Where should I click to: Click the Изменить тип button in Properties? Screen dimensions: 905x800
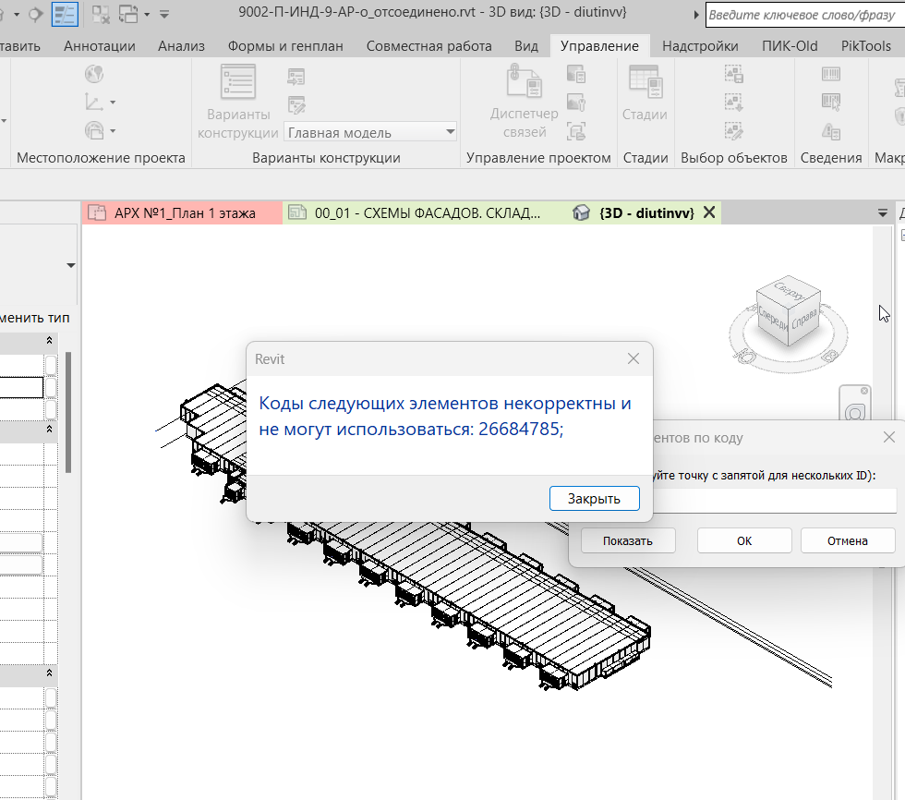pos(35,318)
